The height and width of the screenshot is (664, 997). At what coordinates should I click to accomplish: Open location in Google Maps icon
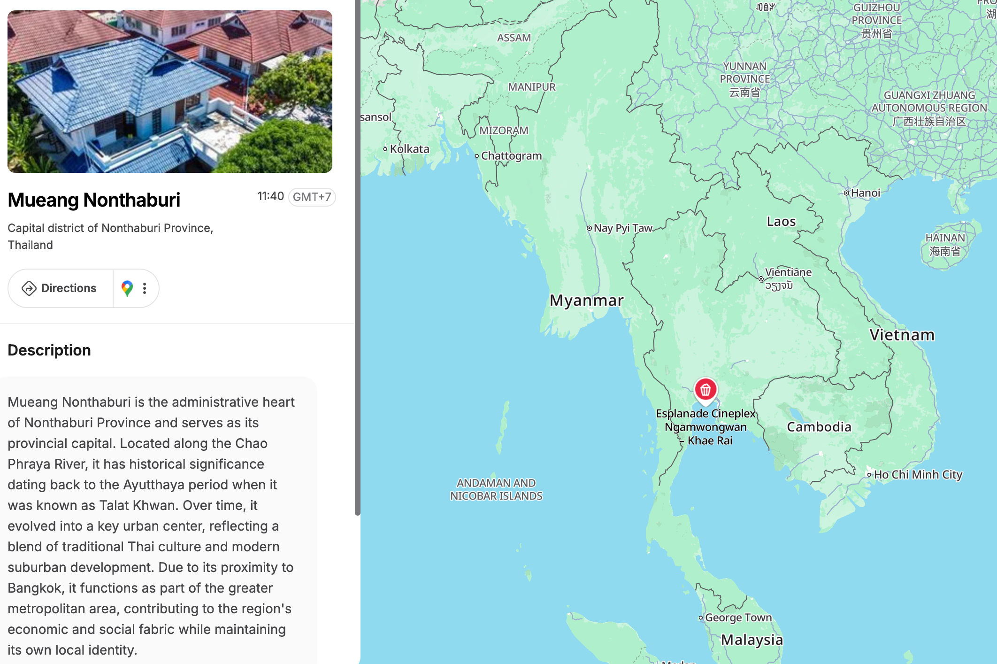click(127, 288)
